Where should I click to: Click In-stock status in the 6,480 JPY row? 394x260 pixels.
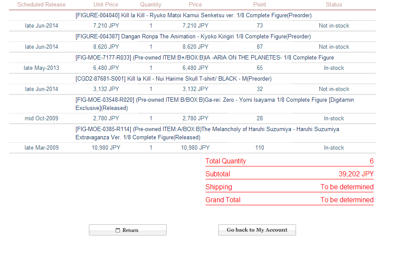coord(334,68)
